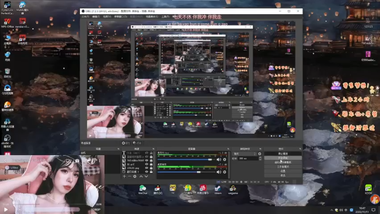Open second audio track settings gear
380x214 pixels.
[225, 172]
